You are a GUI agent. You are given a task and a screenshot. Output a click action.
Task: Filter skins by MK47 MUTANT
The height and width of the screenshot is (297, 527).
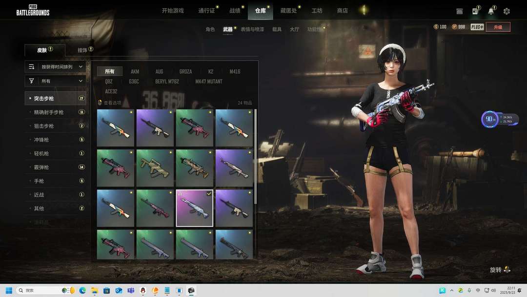209,82
